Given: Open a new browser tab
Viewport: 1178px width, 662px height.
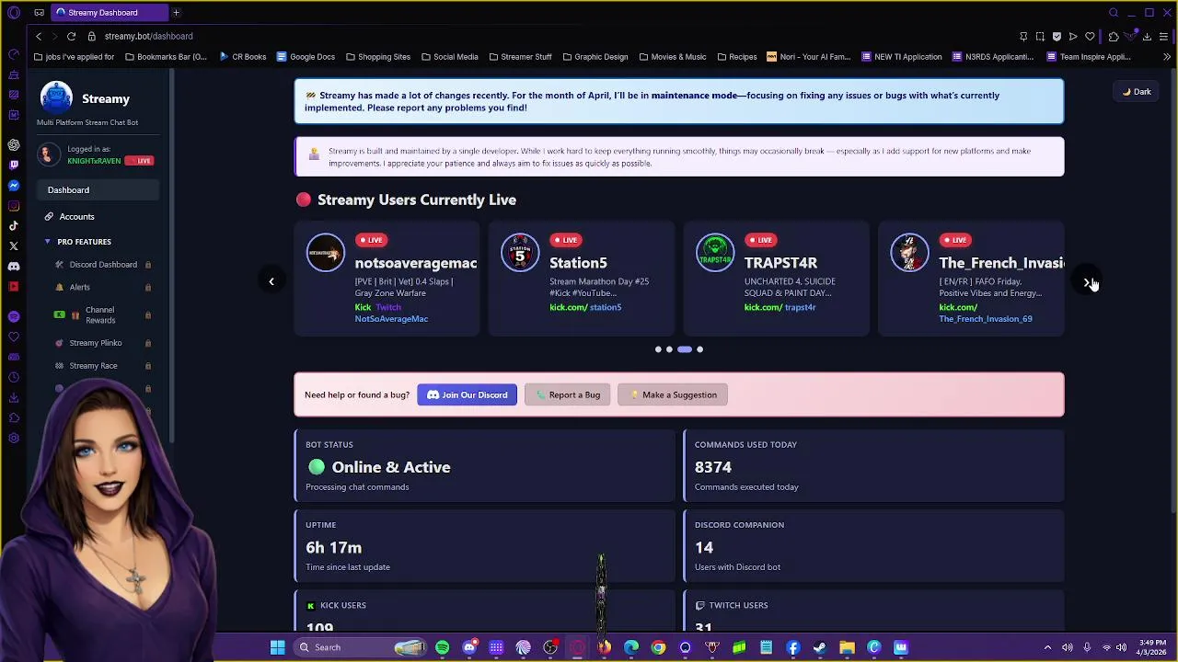Looking at the screenshot, I should 176,13.
